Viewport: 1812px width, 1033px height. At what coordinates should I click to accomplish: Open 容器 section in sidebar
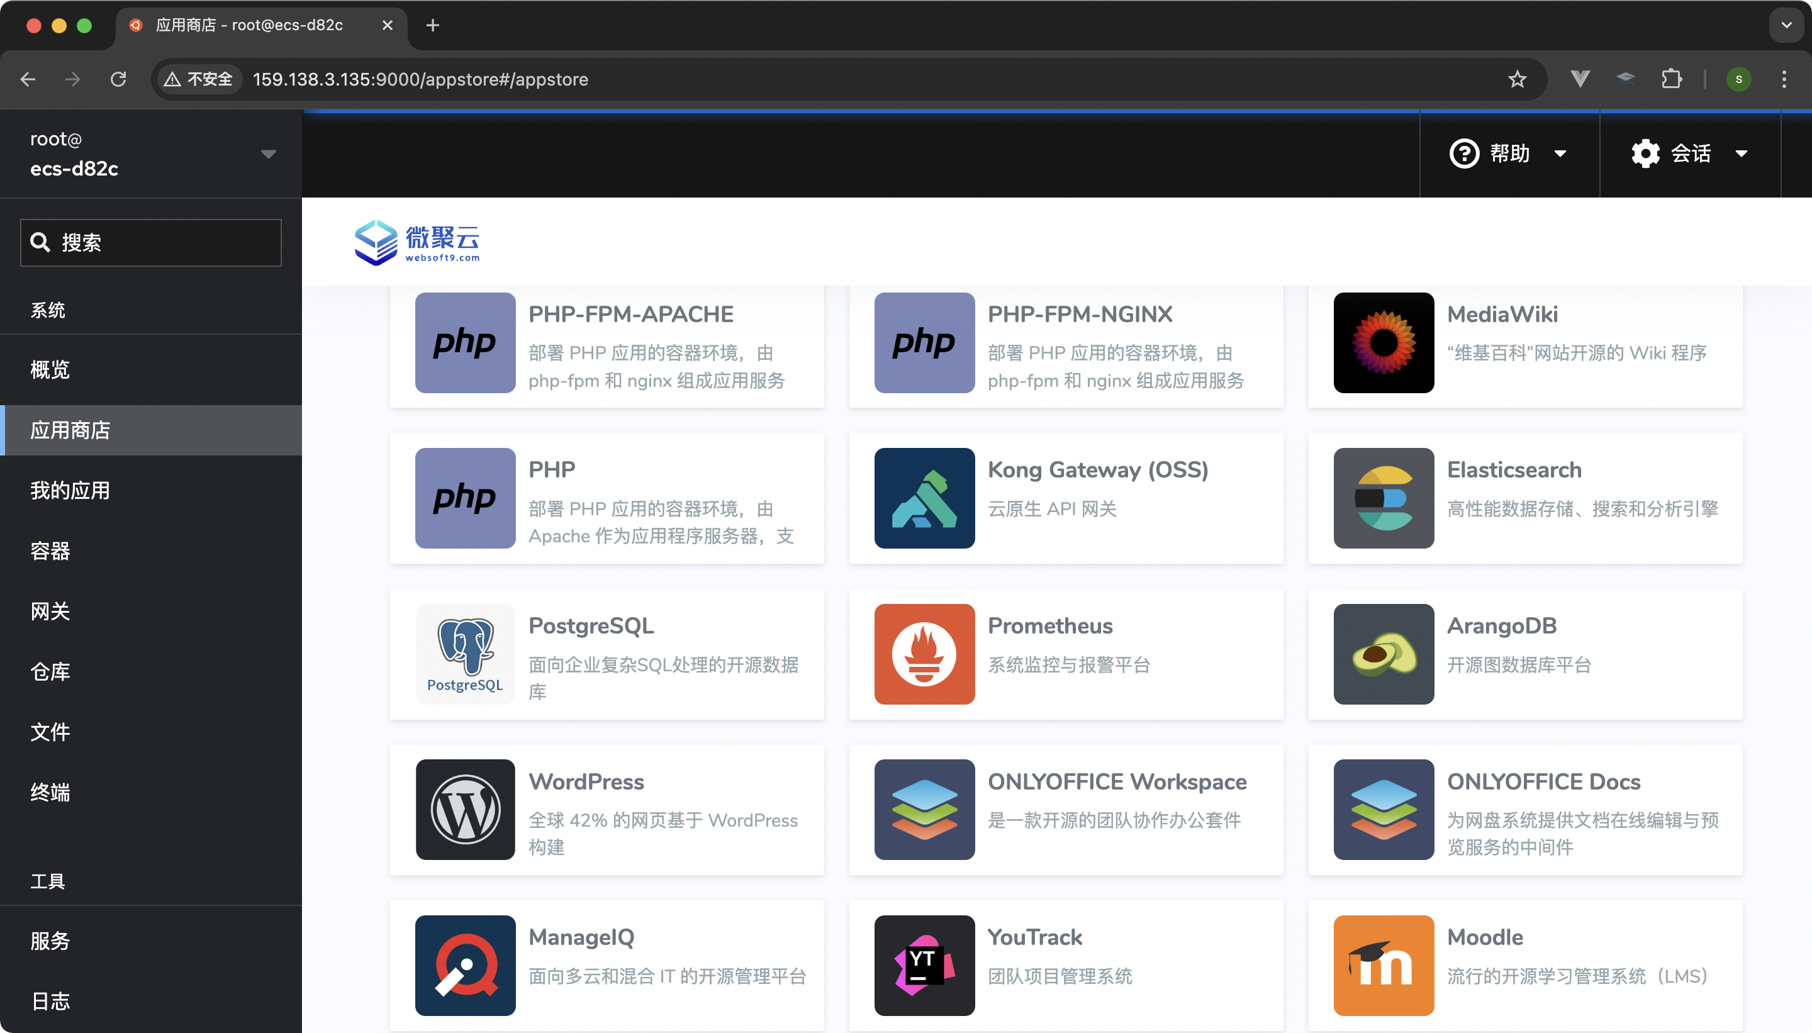click(50, 550)
